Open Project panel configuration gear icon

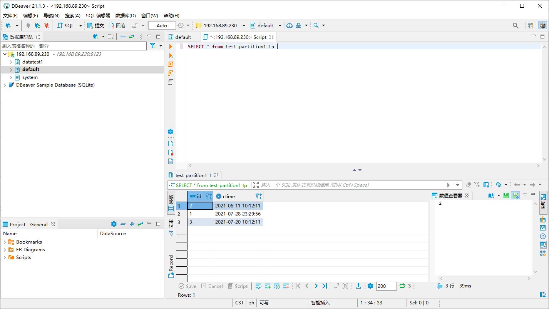pos(114,224)
